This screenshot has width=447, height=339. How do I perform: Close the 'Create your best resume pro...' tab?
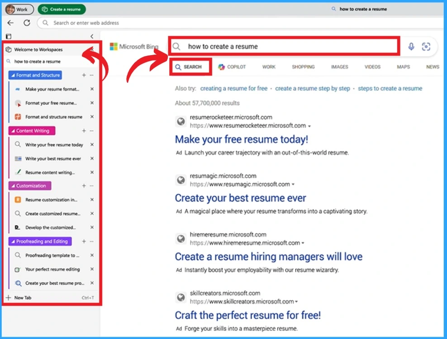92,283
